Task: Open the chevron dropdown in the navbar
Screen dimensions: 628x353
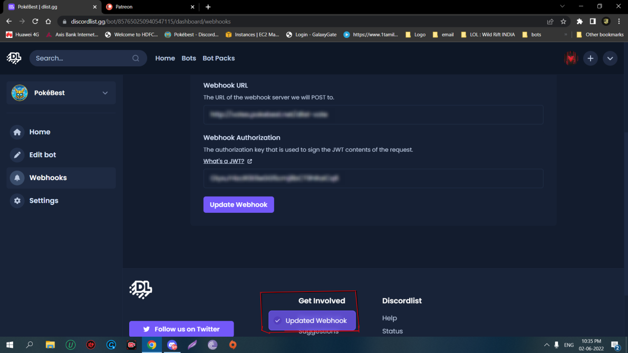Action: tap(610, 58)
